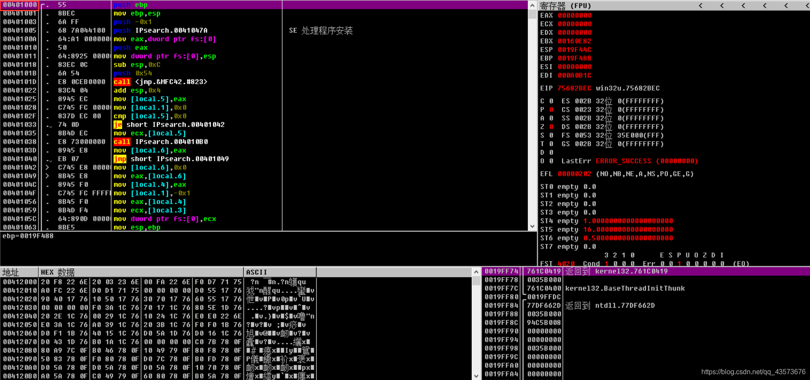Select the cmp [local.5],0x0 instruction
810x380 pixels.
point(150,116)
